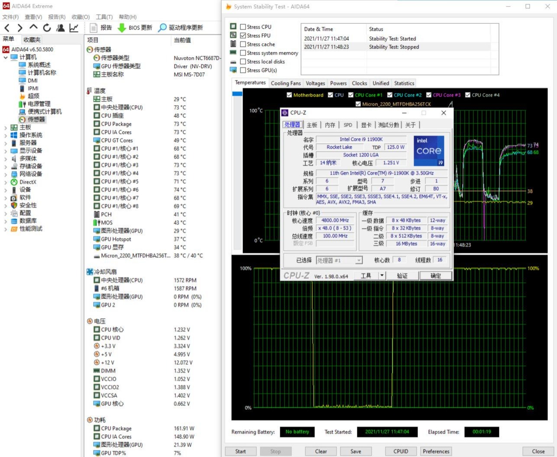
Task: Click the CPUID button
Action: click(401, 451)
